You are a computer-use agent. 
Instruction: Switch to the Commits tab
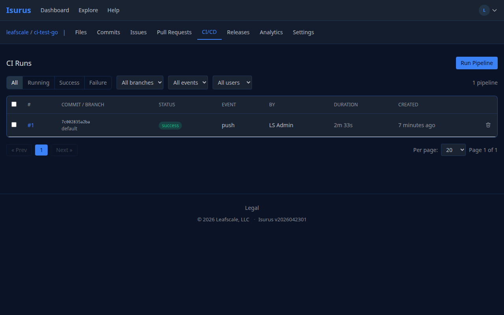108,32
